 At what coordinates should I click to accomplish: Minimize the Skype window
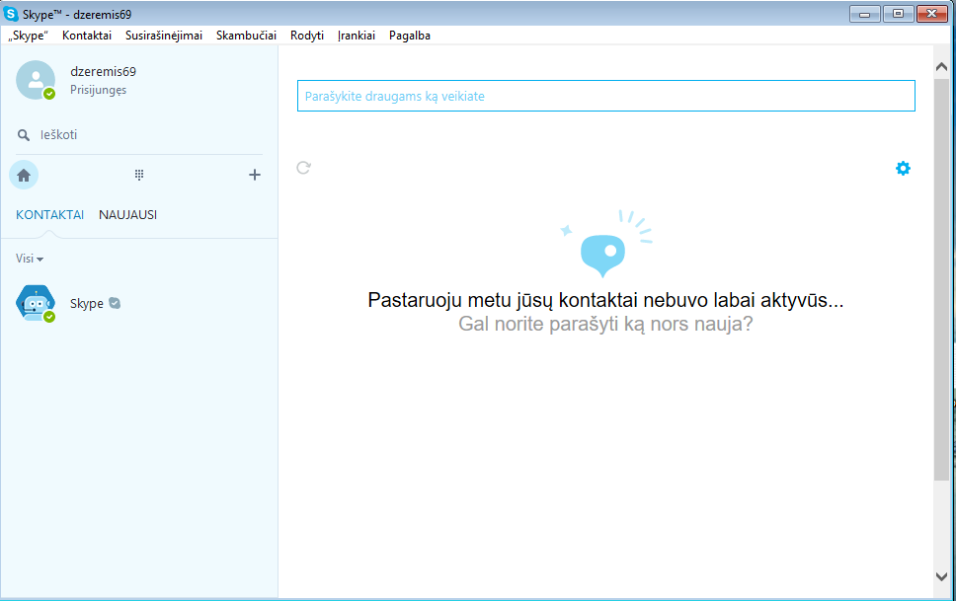click(864, 14)
